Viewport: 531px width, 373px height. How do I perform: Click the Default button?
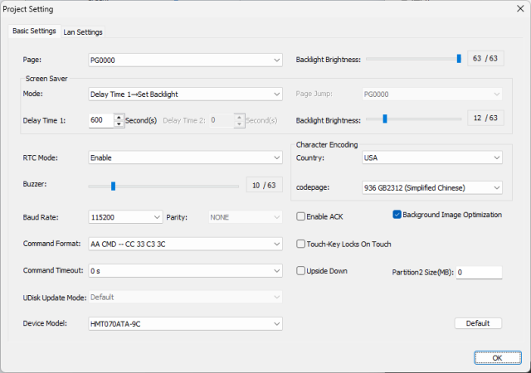click(x=478, y=323)
